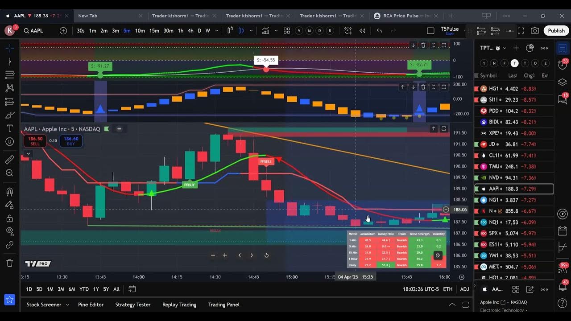Select the text annotation tool
Viewport: 571px width, 321px height.
pyautogui.click(x=10, y=128)
